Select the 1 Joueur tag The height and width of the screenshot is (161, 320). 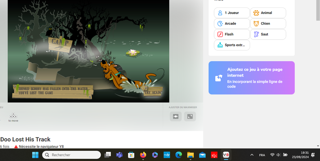[232, 13]
